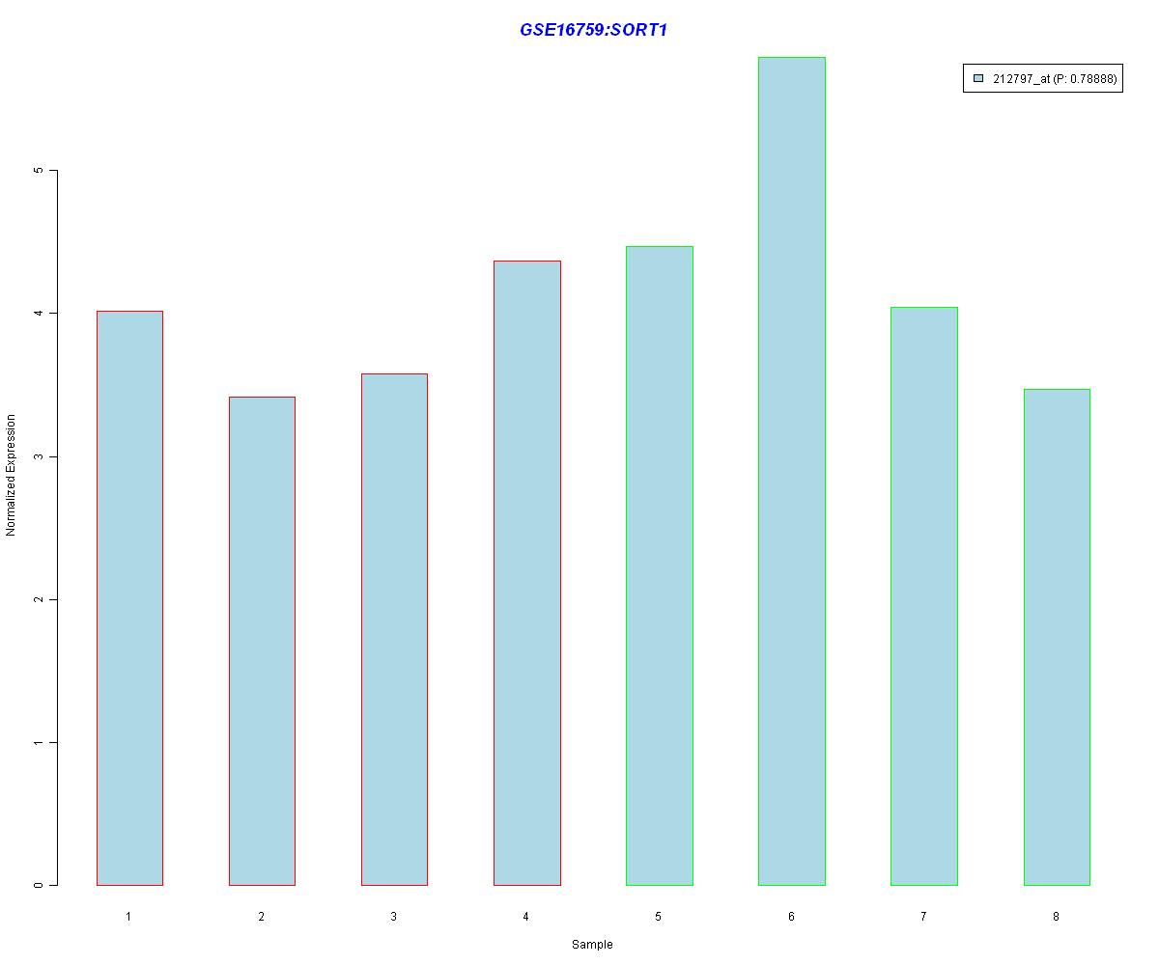Click y-axis tick value 3
1159x965 pixels.
point(40,456)
